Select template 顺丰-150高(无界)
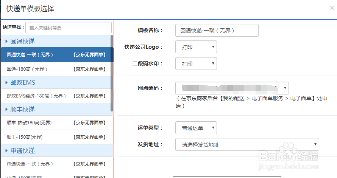 pyautogui.click(x=57, y=137)
